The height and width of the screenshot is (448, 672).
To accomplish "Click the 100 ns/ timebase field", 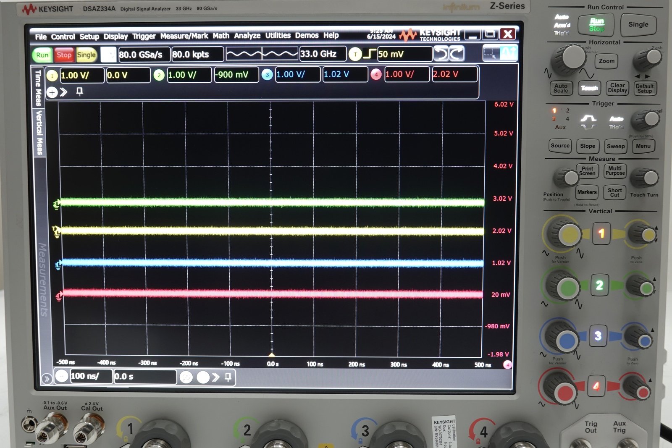I will 91,376.
